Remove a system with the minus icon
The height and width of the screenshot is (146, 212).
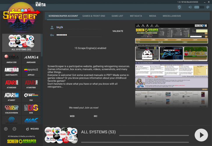[x=15, y=129]
